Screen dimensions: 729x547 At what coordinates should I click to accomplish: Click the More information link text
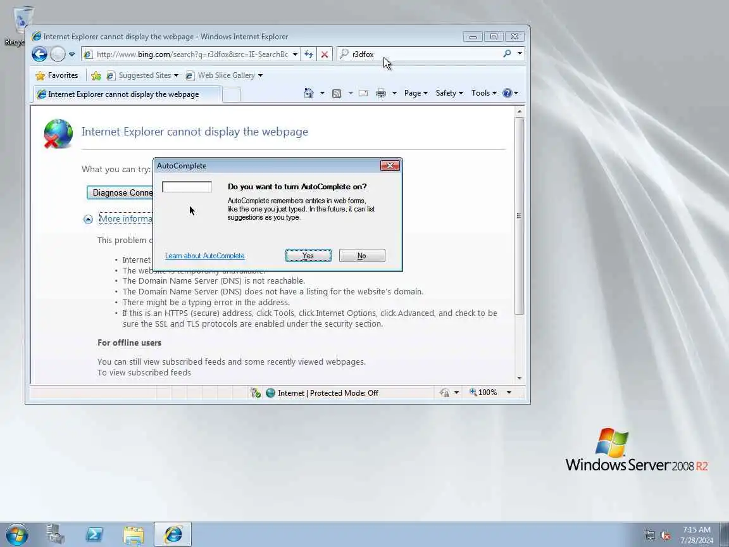coord(125,218)
